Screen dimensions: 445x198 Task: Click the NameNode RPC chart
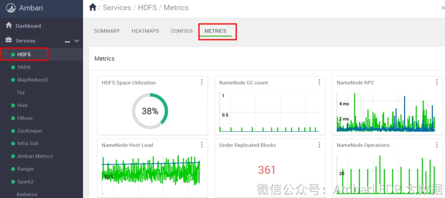pos(386,112)
